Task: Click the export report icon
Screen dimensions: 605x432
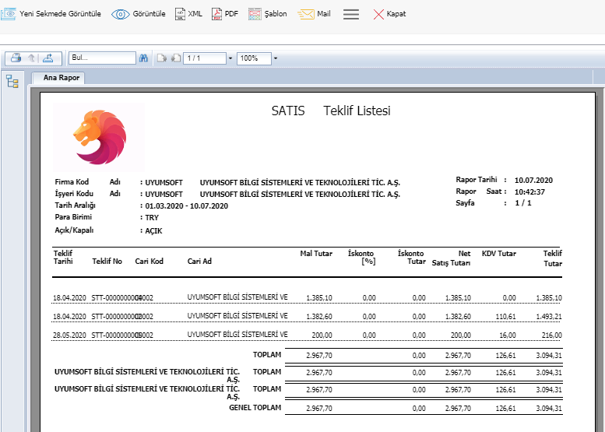Action: coord(47,58)
